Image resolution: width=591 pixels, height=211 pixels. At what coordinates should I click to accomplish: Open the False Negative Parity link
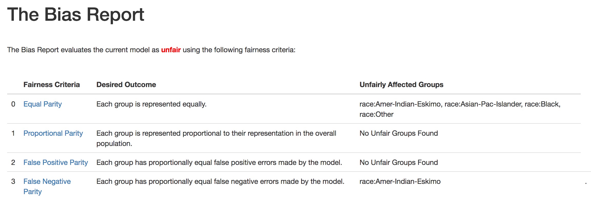click(47, 186)
